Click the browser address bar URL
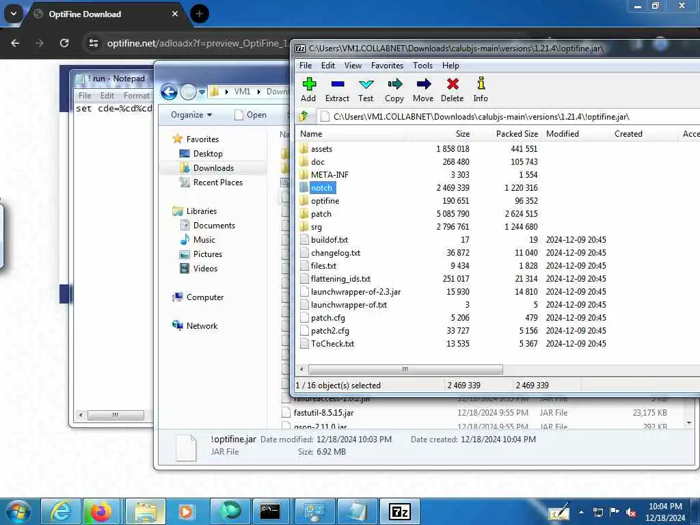 click(x=197, y=43)
